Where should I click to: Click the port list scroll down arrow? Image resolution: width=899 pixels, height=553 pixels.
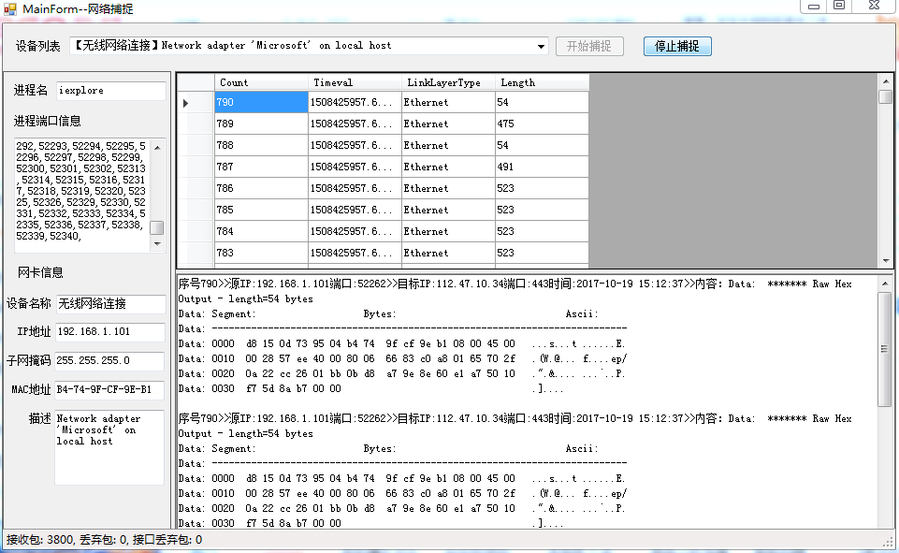(157, 244)
